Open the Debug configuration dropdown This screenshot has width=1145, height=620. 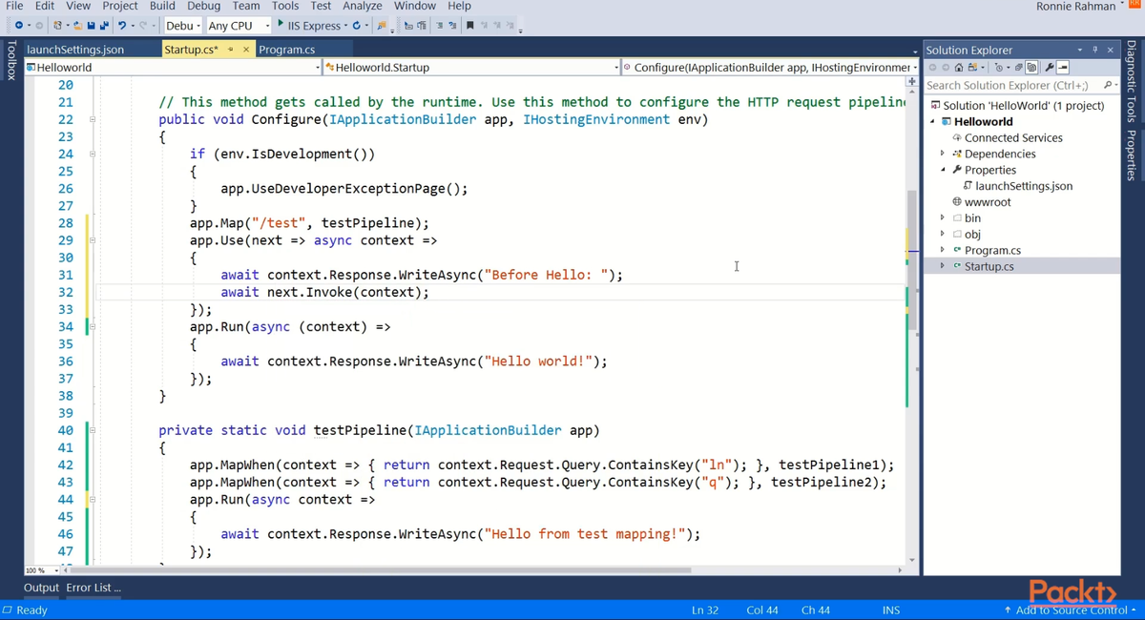coord(183,26)
